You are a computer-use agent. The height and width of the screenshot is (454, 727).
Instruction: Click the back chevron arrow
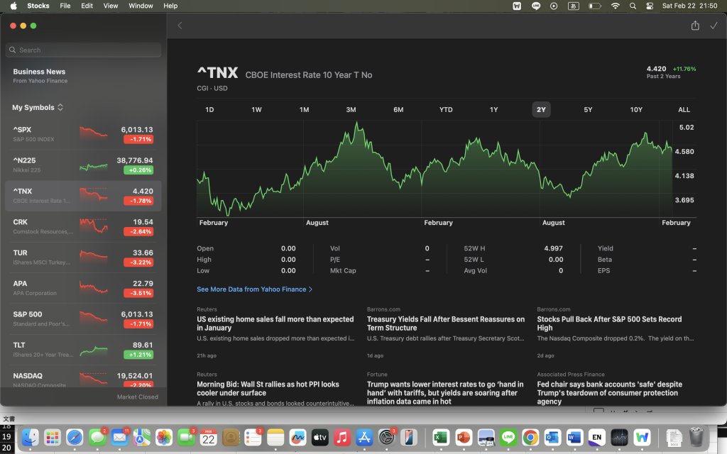[x=180, y=26]
